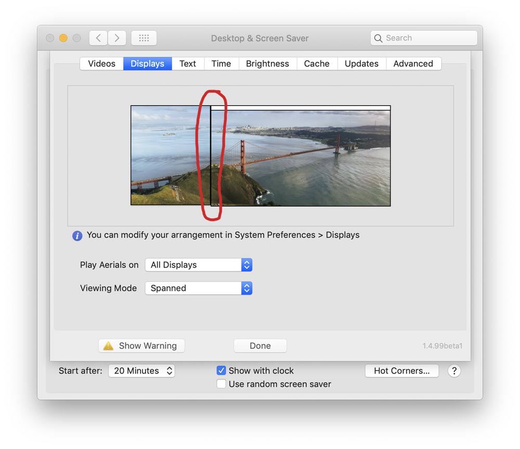520x449 pixels.
Task: Go forward with the right chevron button
Action: click(116, 38)
